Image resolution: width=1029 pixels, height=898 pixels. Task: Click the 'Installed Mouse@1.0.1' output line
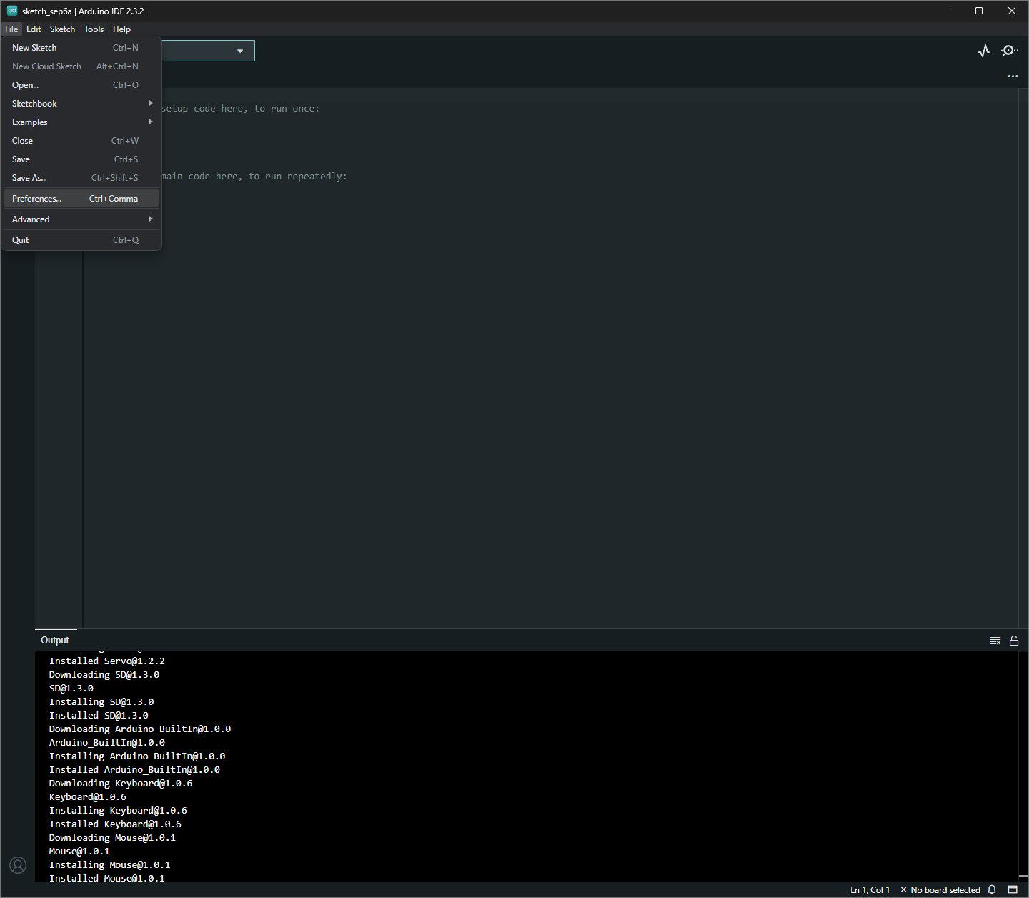107,879
